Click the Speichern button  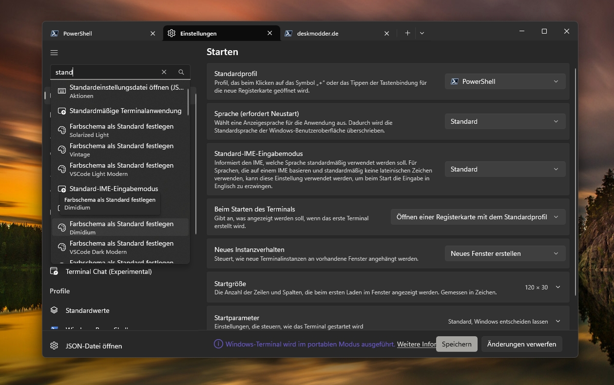click(x=457, y=344)
